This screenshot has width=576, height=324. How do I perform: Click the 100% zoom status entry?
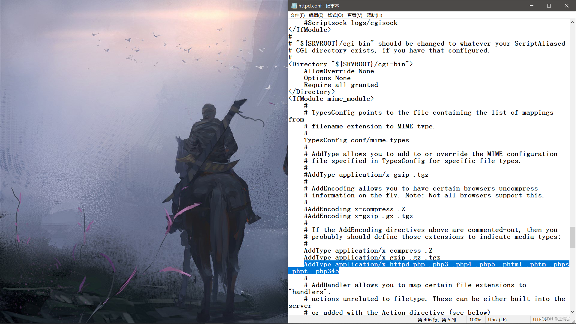tap(475, 319)
